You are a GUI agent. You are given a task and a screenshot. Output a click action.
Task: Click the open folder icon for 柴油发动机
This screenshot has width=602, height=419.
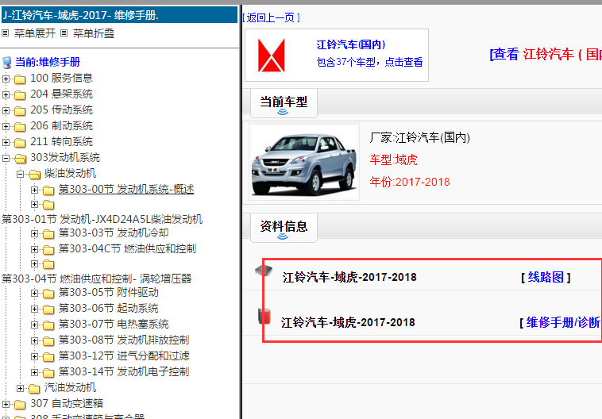coord(35,175)
